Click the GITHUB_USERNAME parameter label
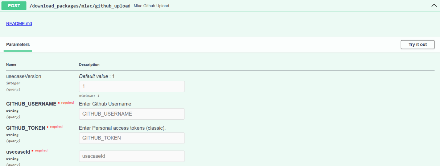 click(x=31, y=104)
